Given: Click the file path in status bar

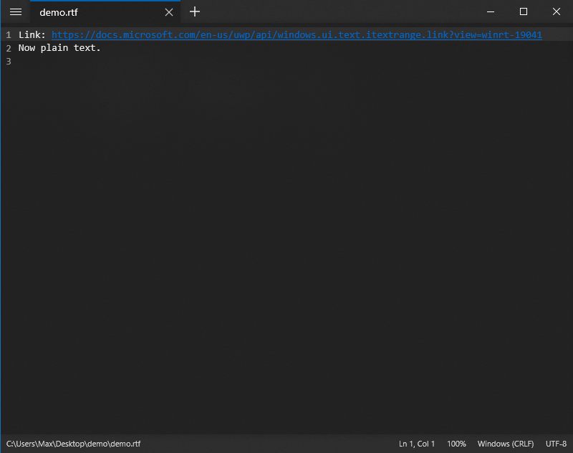Looking at the screenshot, I should 73,444.
